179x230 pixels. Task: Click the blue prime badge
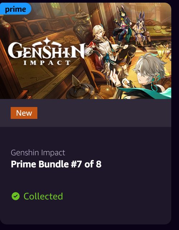pos(15,9)
